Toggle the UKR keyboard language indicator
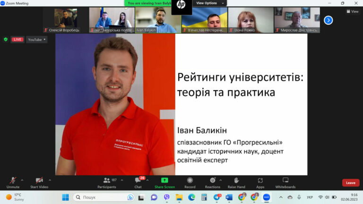 (x=310, y=197)
